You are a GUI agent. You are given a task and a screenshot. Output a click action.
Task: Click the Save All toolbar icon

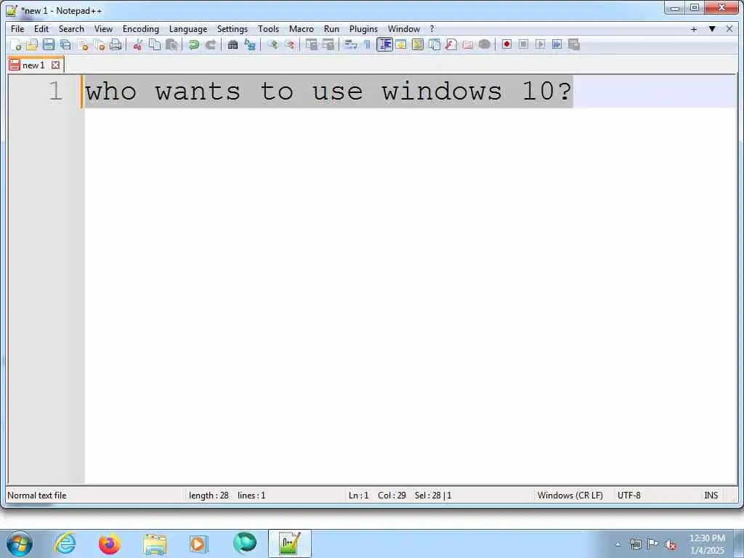click(65, 44)
